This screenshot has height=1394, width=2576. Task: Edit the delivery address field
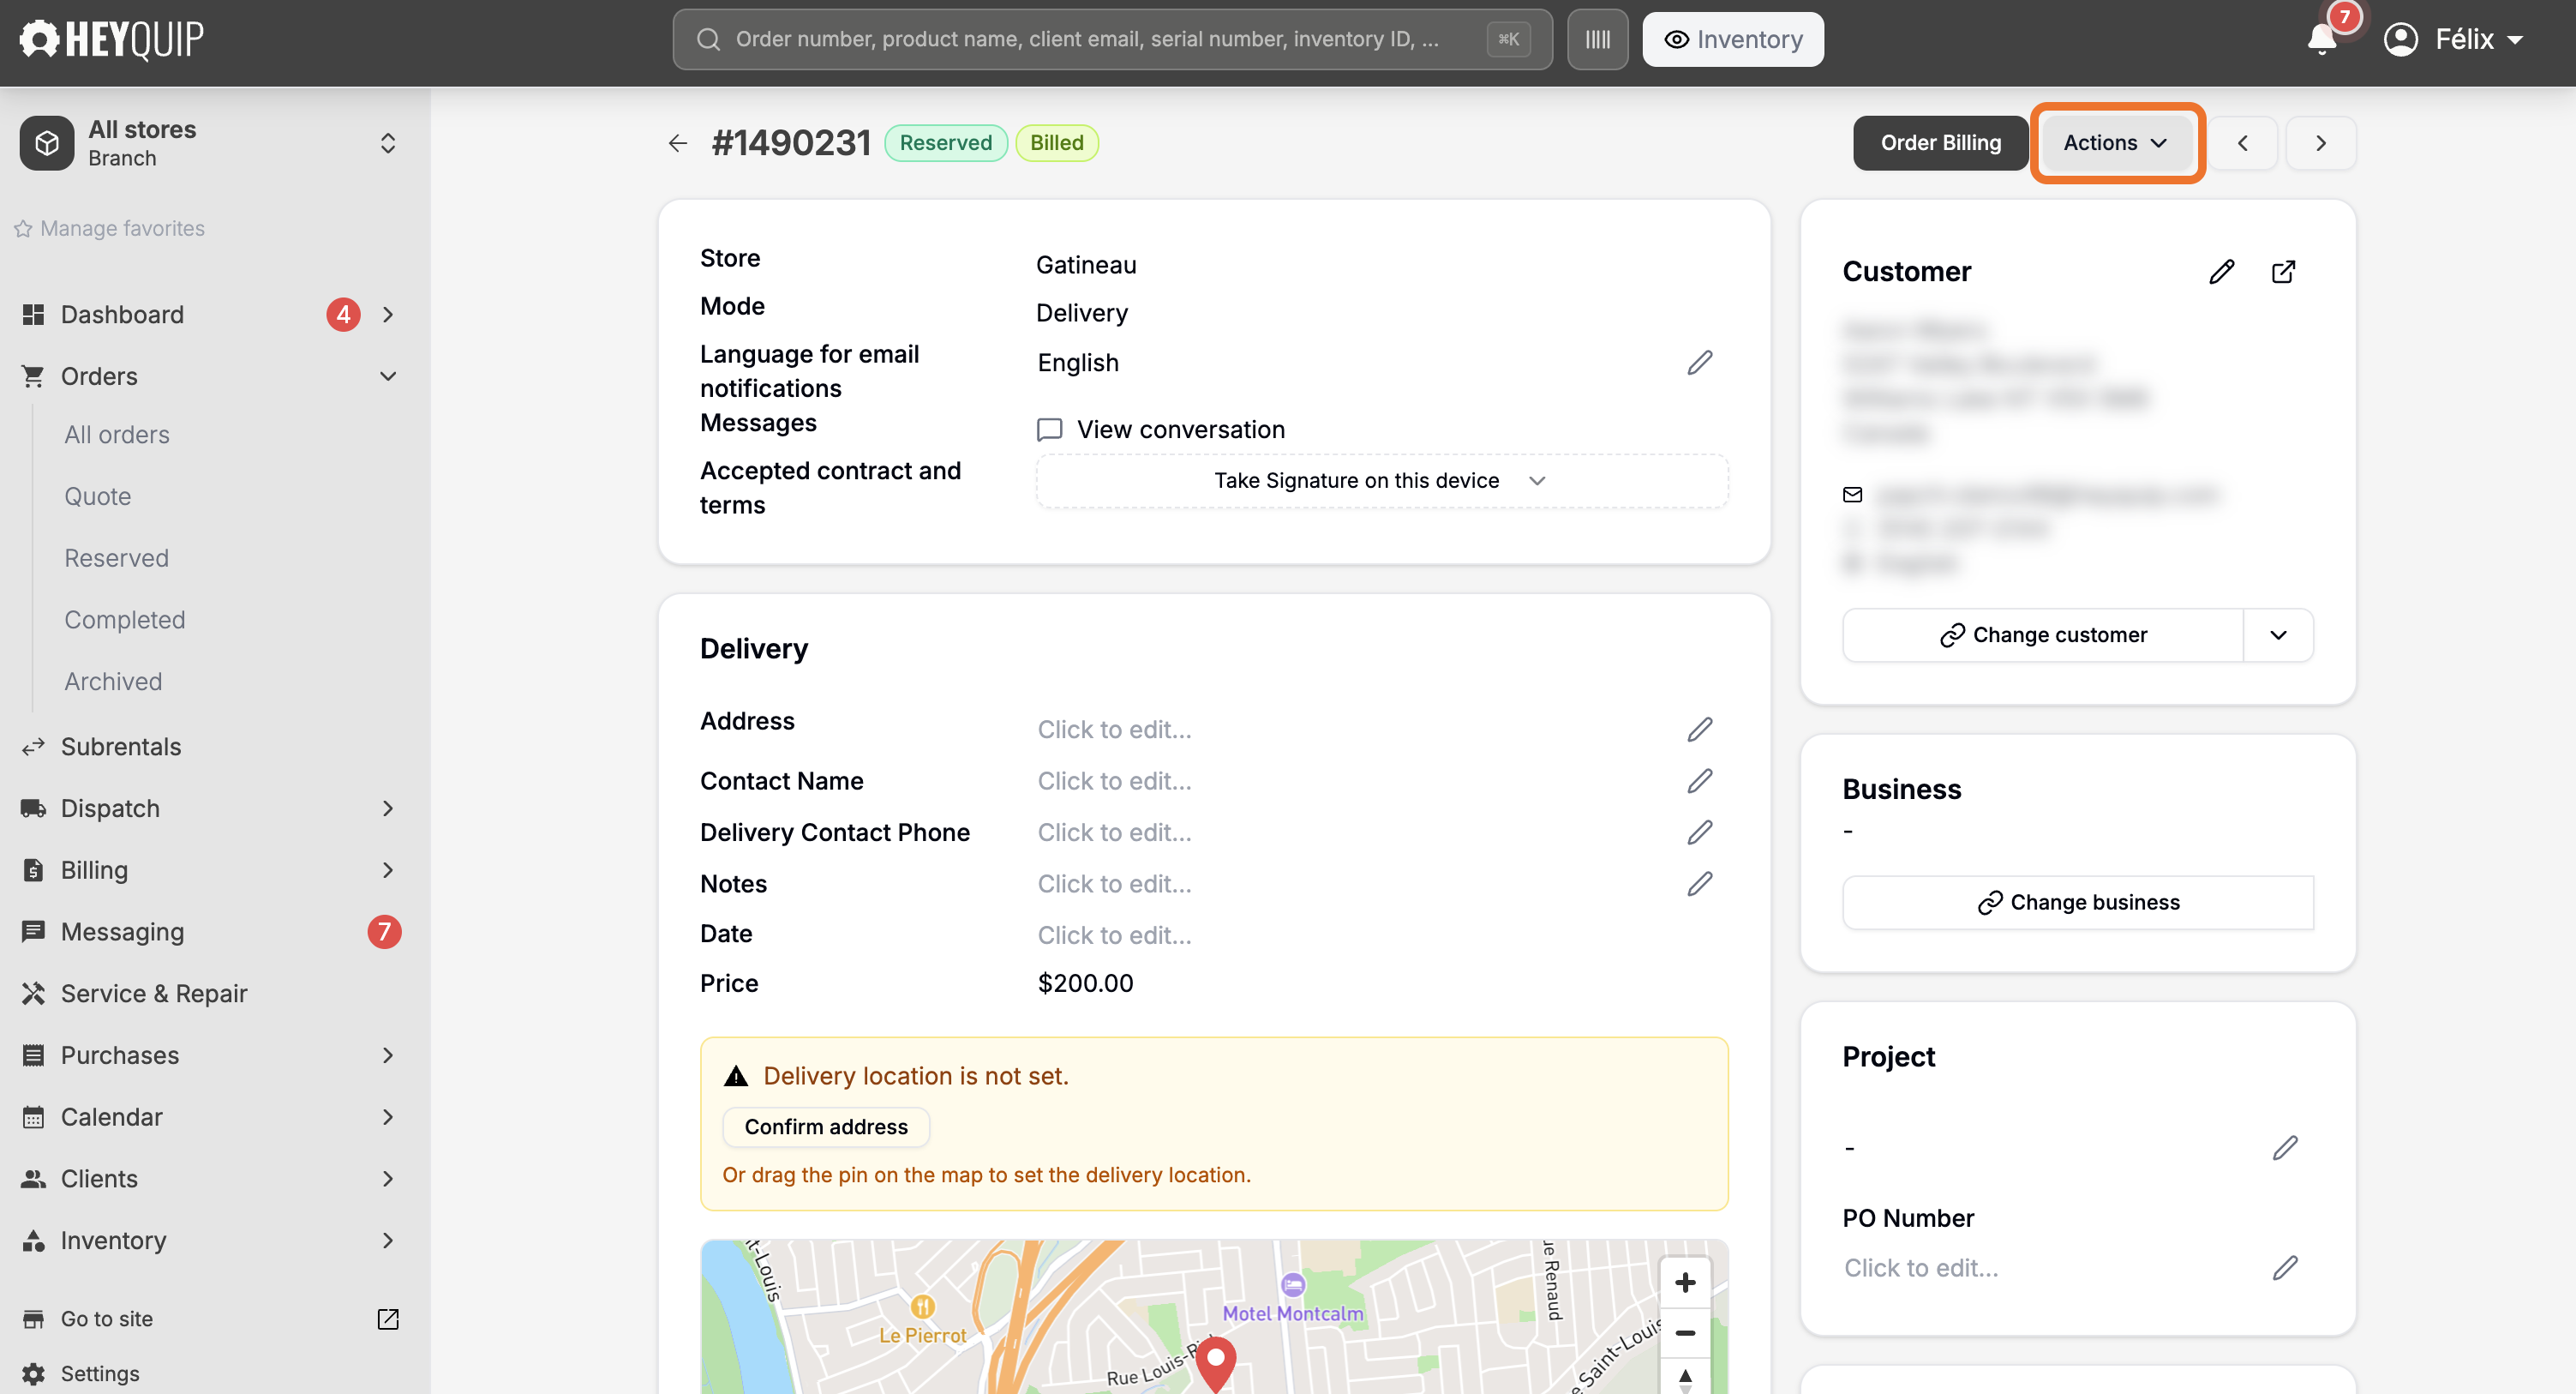pos(1700,730)
